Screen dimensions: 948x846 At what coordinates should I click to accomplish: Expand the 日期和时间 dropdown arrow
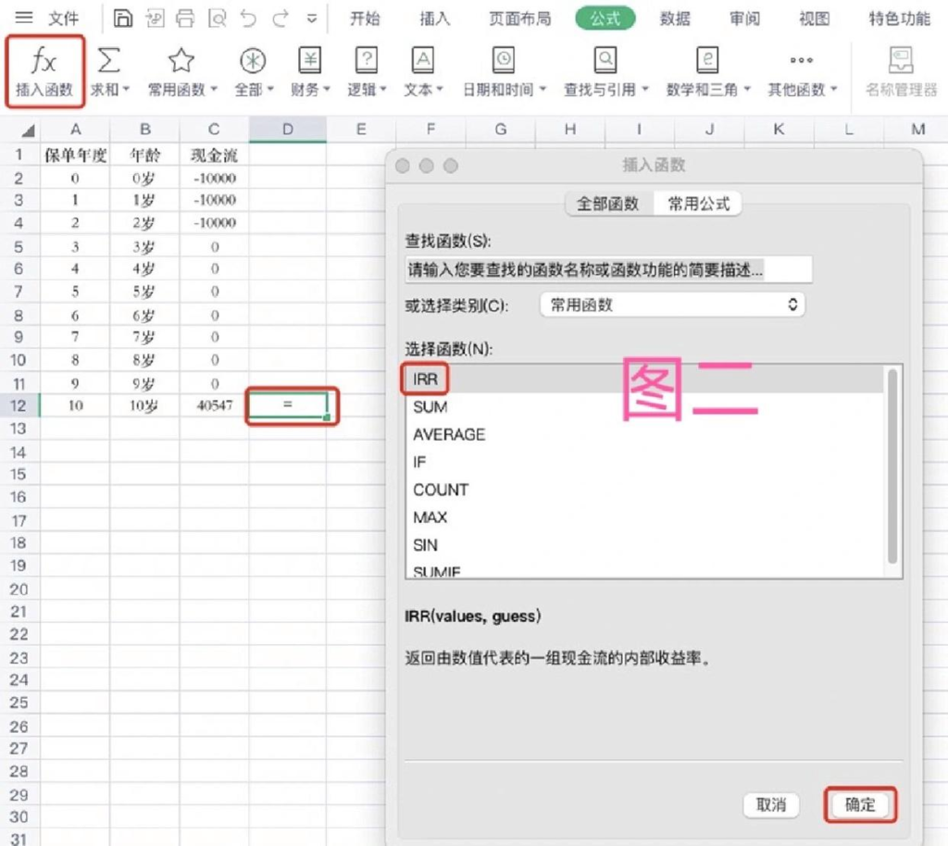click(543, 90)
